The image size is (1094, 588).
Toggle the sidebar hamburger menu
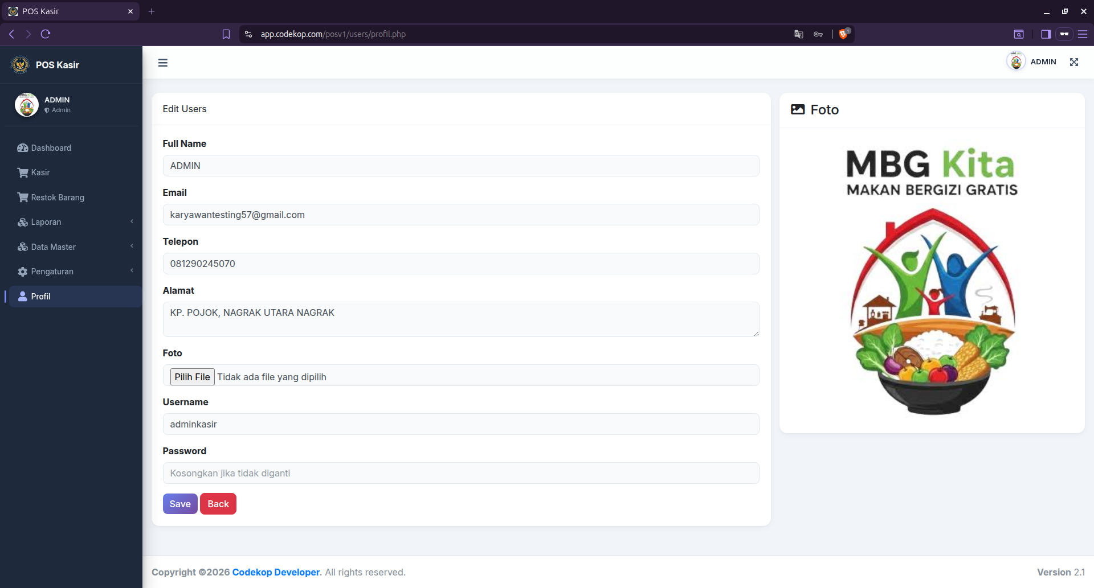(163, 63)
